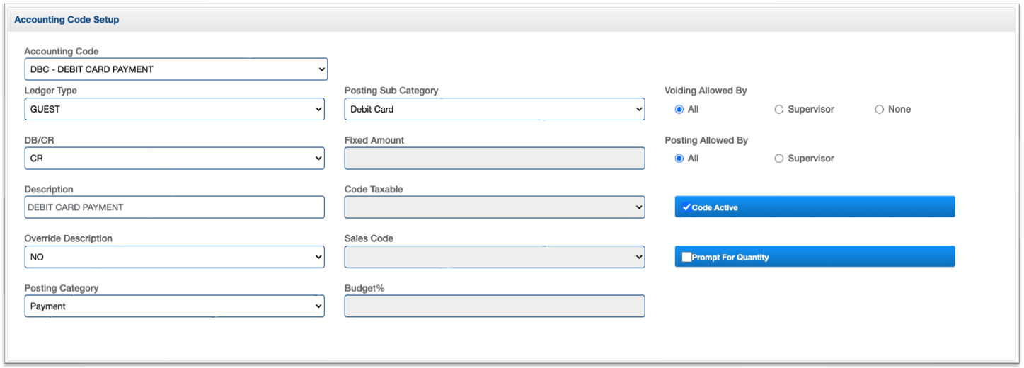Click the Posting Sub Category label

(x=391, y=91)
